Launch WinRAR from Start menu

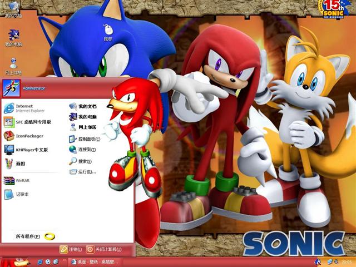coord(17,180)
